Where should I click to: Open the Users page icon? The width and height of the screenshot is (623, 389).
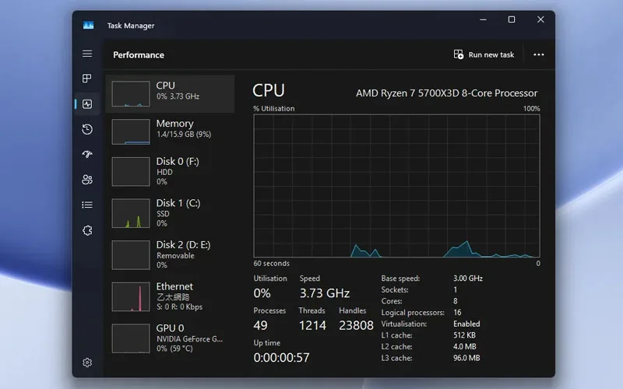pyautogui.click(x=87, y=180)
